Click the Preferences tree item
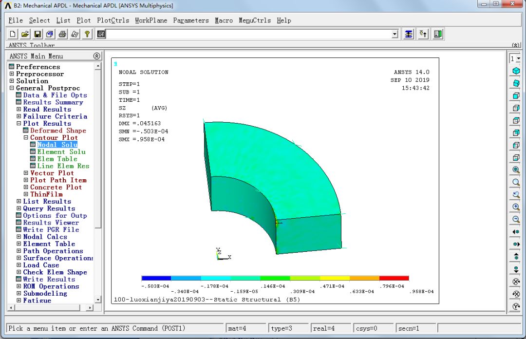 38,67
